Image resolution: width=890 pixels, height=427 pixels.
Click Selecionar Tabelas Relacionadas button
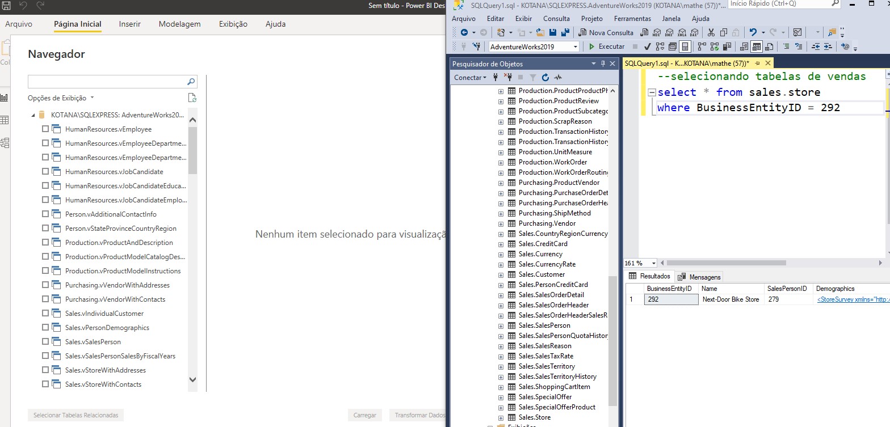tap(75, 415)
